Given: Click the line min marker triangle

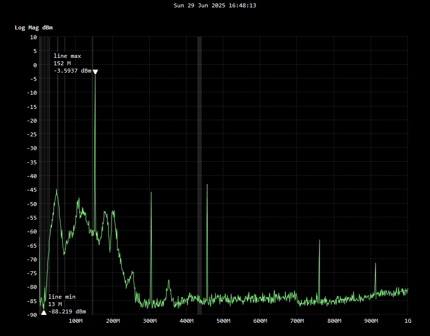Looking at the screenshot, I should tap(44, 312).
